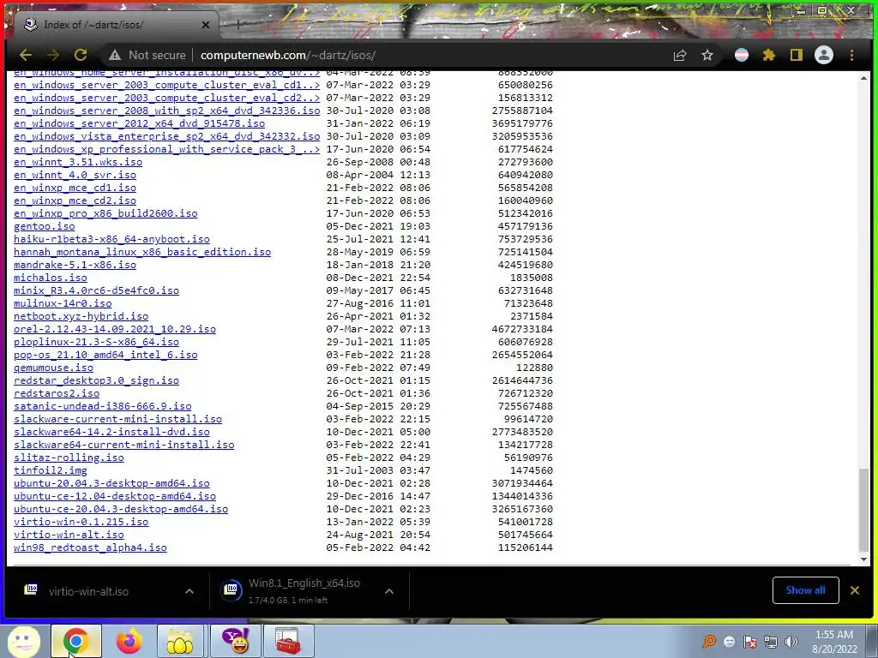Open en_winnt_4.0_svr.iso link
878x658 pixels.
(75, 175)
